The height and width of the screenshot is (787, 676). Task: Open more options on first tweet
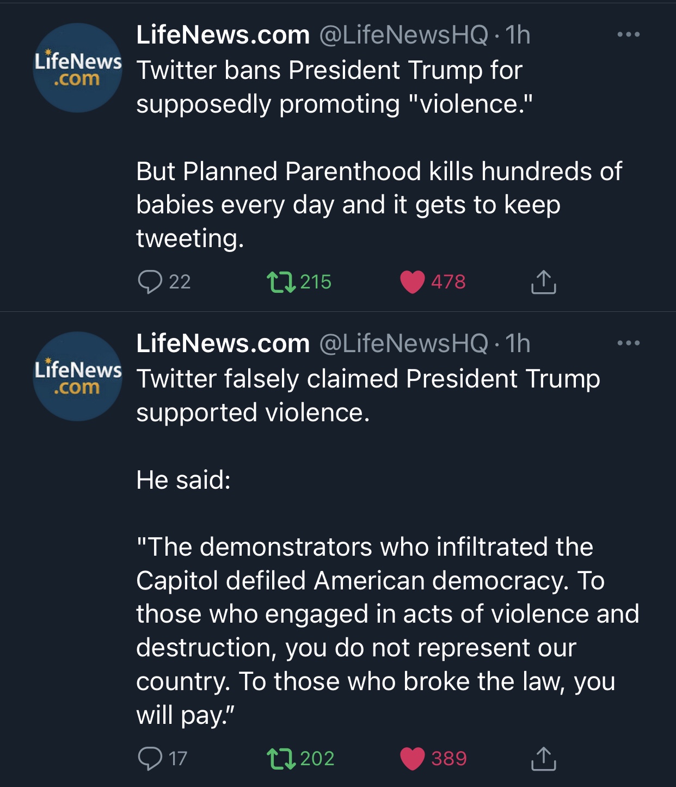click(629, 35)
